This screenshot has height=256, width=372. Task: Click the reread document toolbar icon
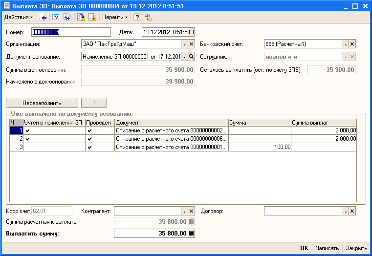(x=56, y=17)
